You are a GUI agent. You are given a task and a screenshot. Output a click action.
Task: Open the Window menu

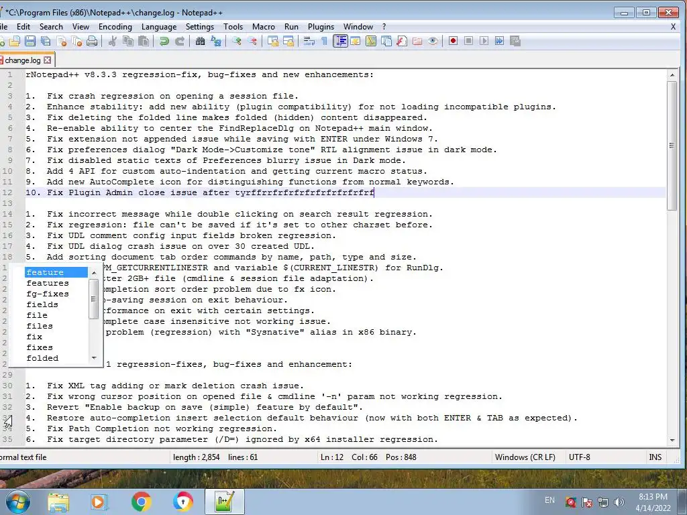358,27
